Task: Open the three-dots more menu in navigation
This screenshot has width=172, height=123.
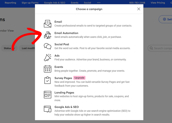Action: (99, 3)
